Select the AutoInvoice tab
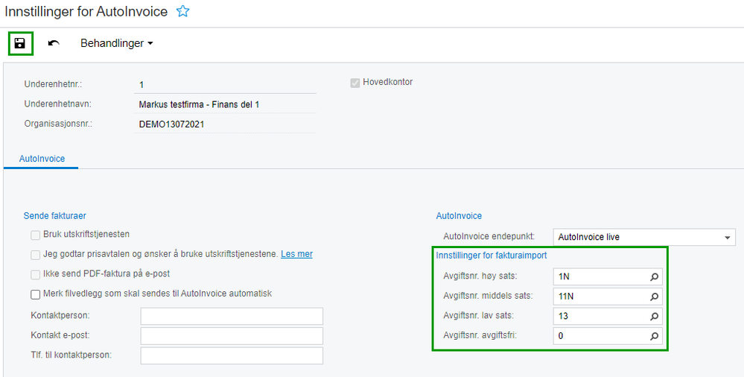 tap(42, 159)
